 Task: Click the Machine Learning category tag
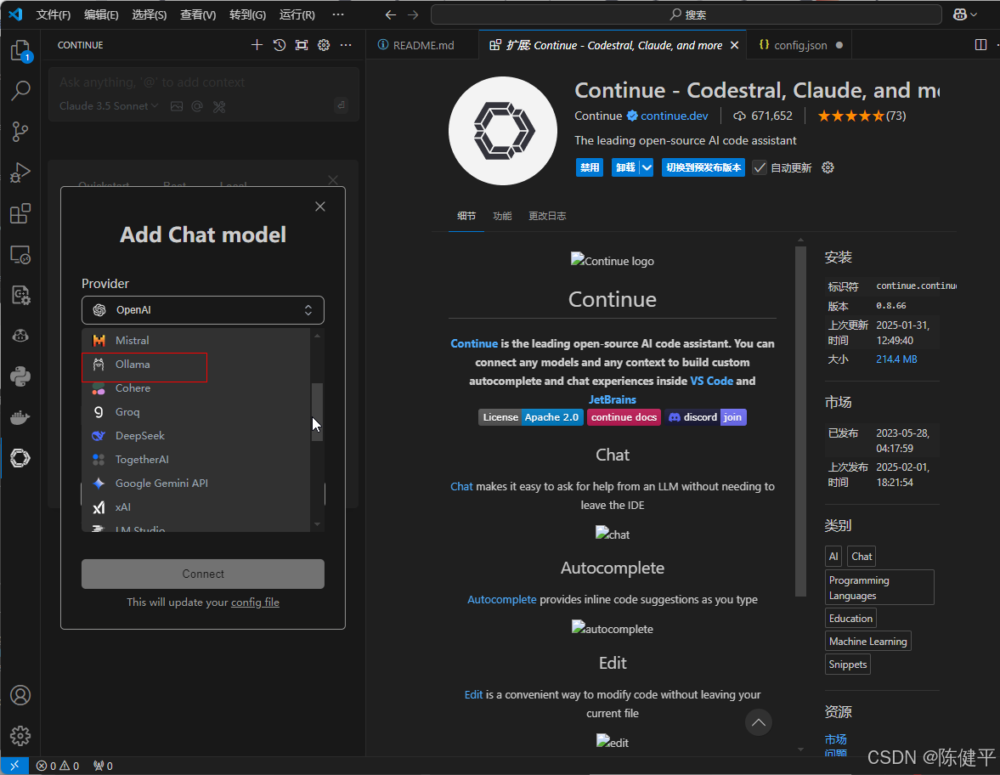pos(868,641)
